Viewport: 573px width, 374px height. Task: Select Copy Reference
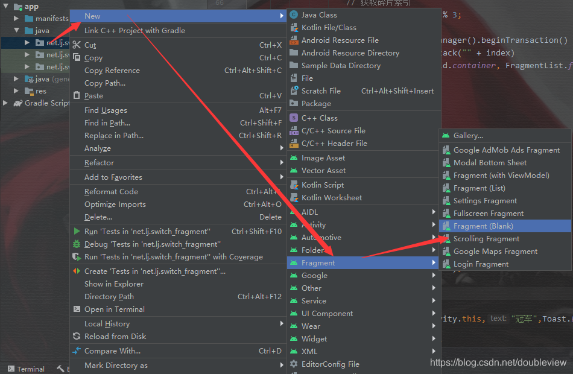pyautogui.click(x=178, y=70)
